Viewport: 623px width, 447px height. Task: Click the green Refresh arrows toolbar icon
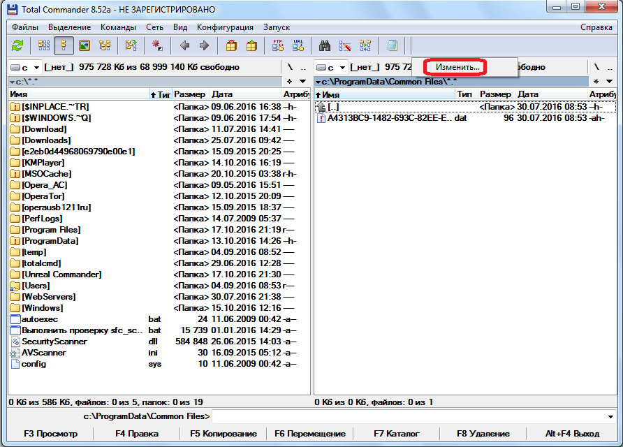pyautogui.click(x=18, y=46)
